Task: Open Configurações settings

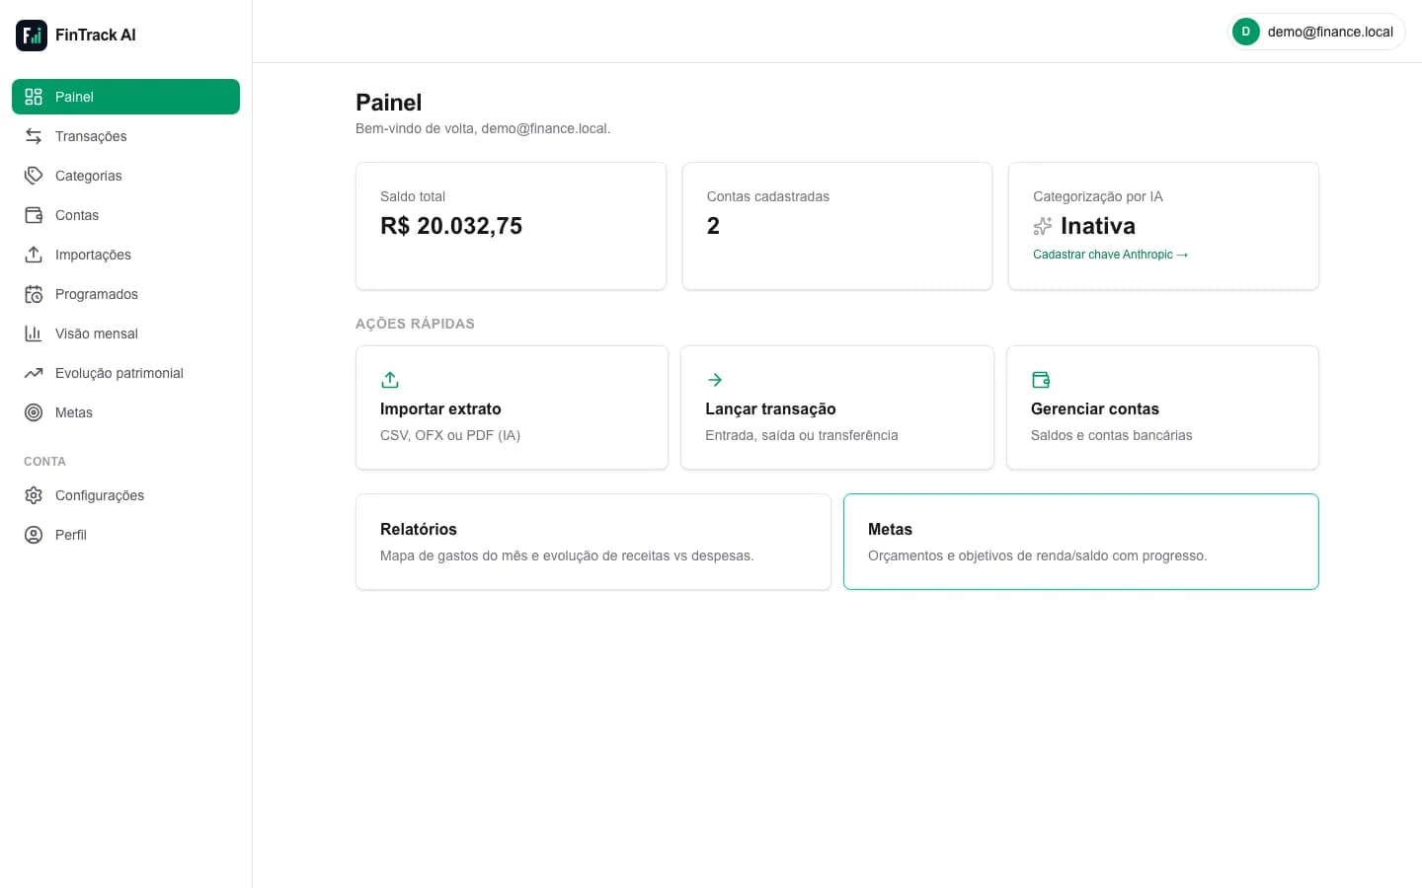Action: 125,495
